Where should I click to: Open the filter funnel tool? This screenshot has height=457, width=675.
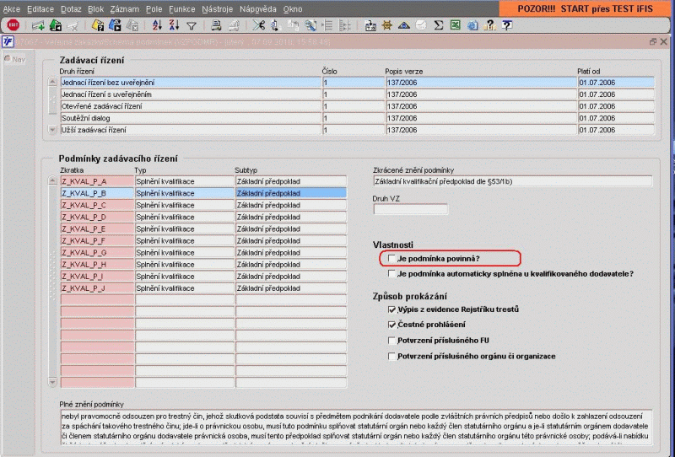pos(192,26)
